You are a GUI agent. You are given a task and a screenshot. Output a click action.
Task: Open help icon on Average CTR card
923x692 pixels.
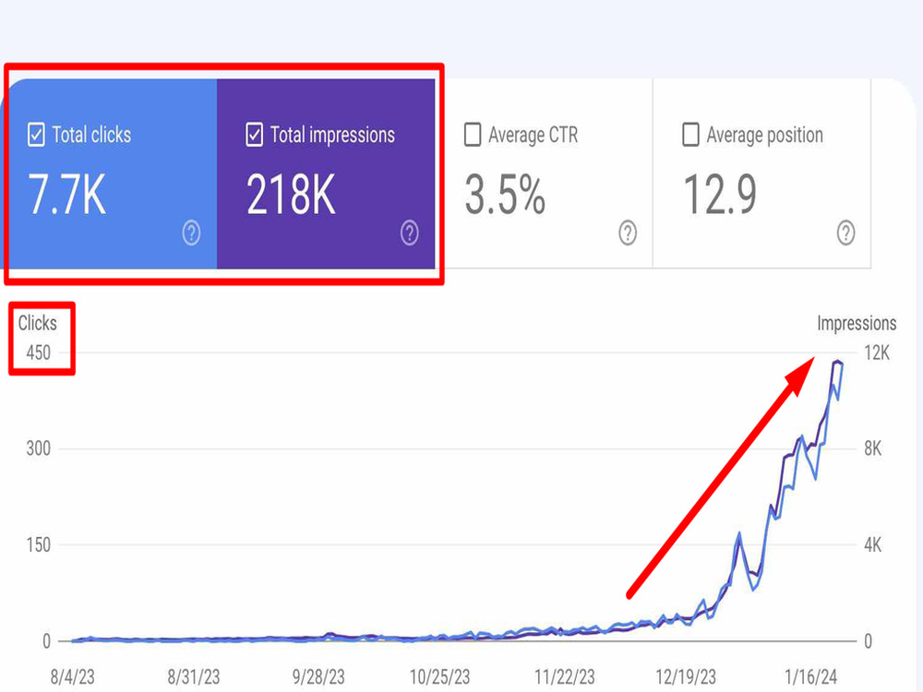pyautogui.click(x=628, y=233)
